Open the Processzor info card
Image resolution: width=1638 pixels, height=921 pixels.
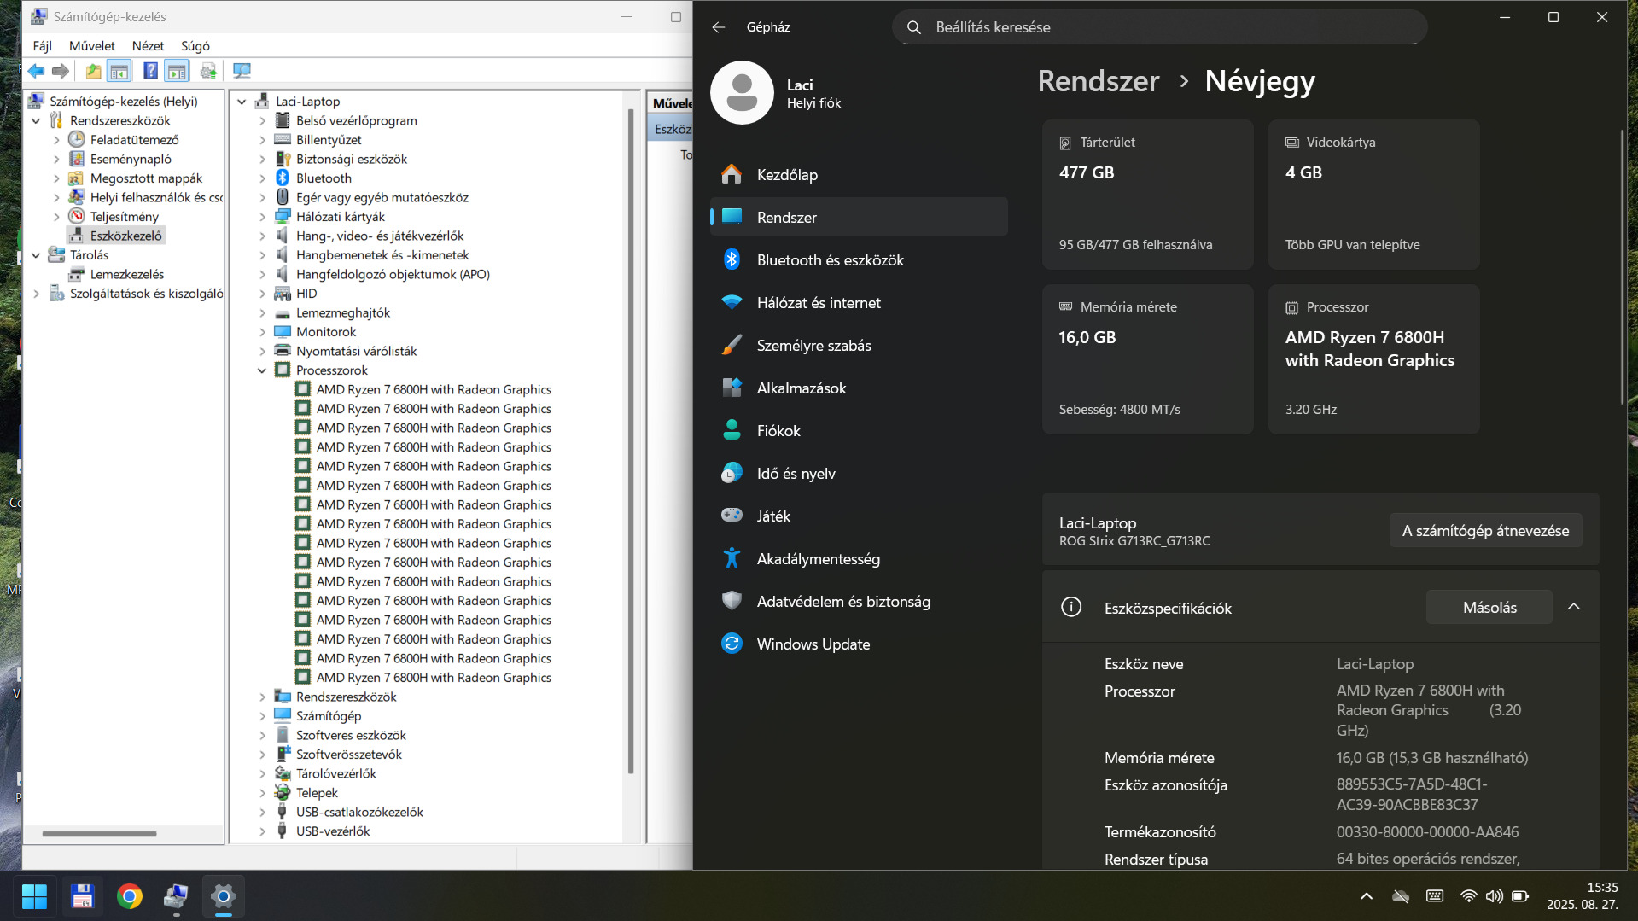pyautogui.click(x=1373, y=359)
